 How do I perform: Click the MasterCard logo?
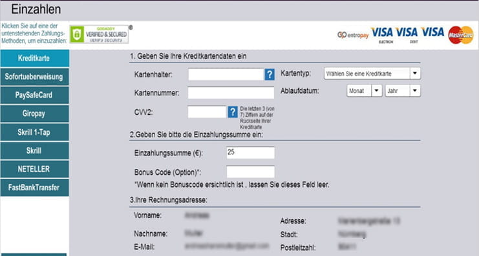pos(461,35)
